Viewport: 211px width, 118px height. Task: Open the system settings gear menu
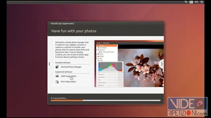pyautogui.click(x=201, y=2)
